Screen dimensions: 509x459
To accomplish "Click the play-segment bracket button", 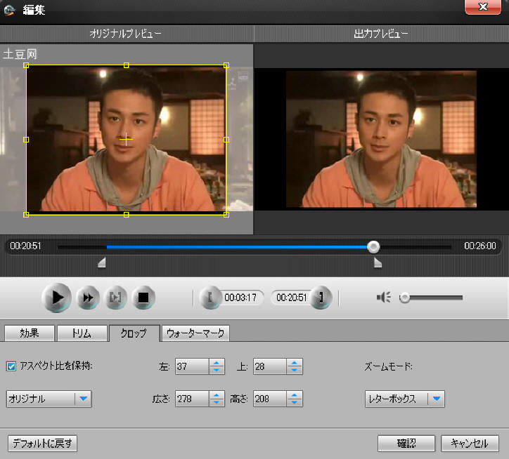I will (x=115, y=298).
